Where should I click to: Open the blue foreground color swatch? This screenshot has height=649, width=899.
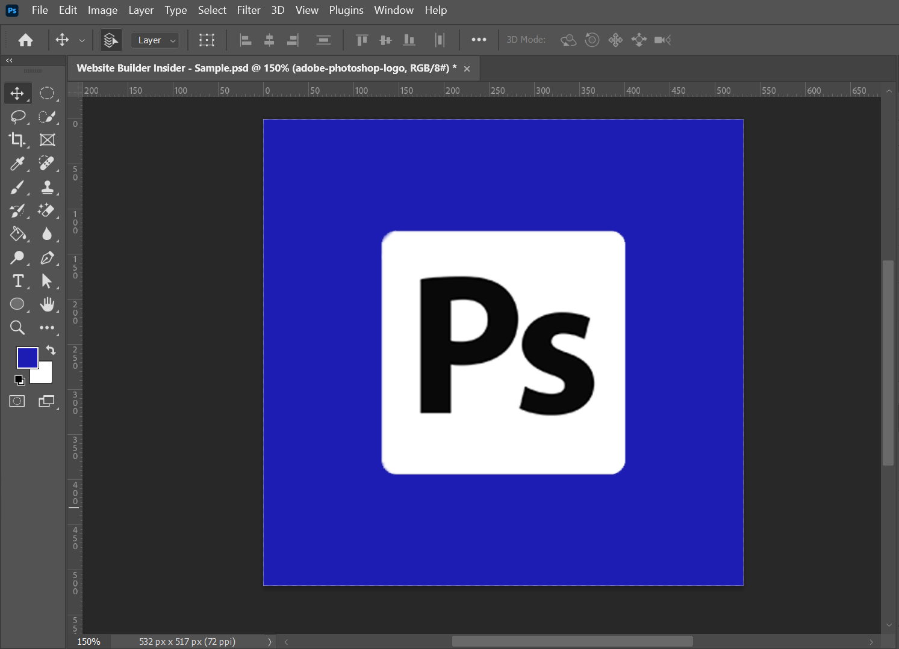point(26,357)
